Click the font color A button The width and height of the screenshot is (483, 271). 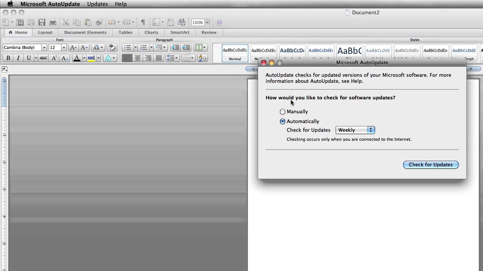pyautogui.click(x=77, y=58)
